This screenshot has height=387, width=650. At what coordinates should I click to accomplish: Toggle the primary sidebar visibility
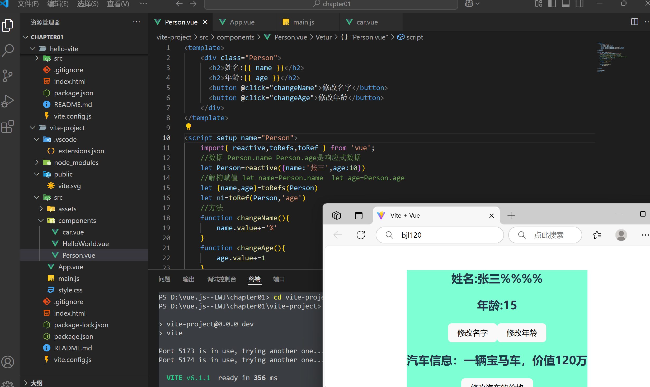[x=552, y=4]
